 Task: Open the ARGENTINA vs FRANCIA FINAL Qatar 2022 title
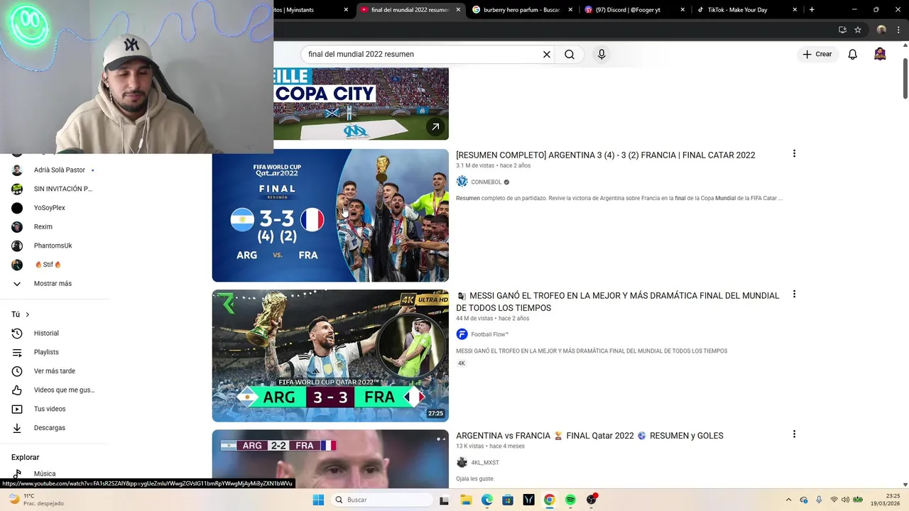[589, 436]
